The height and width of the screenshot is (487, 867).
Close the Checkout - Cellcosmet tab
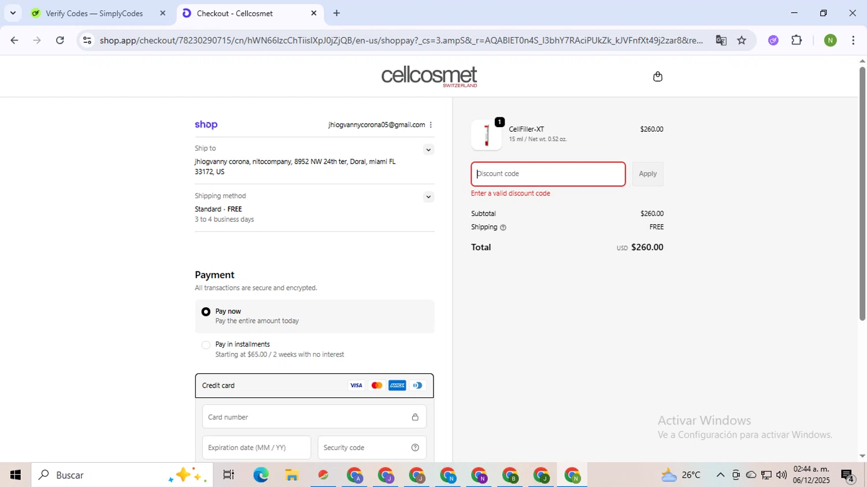(314, 13)
